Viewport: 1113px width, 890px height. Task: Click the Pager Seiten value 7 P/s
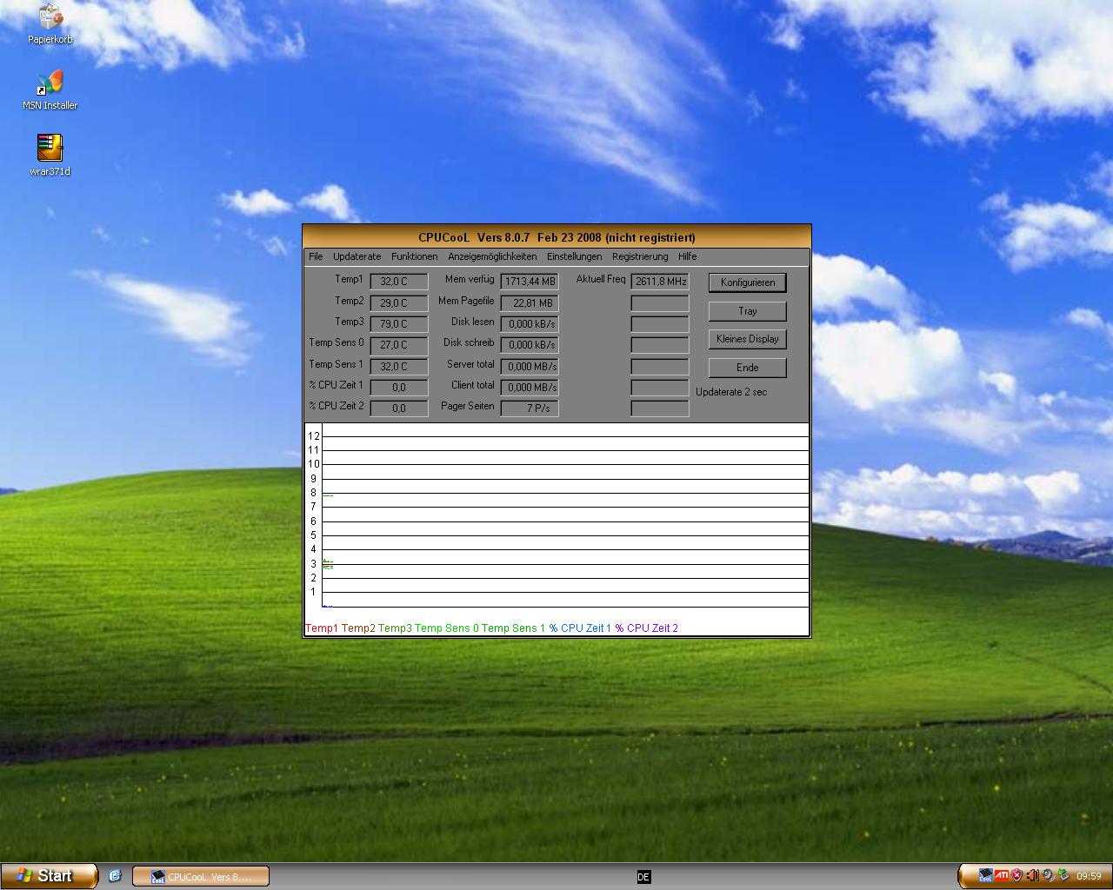530,408
